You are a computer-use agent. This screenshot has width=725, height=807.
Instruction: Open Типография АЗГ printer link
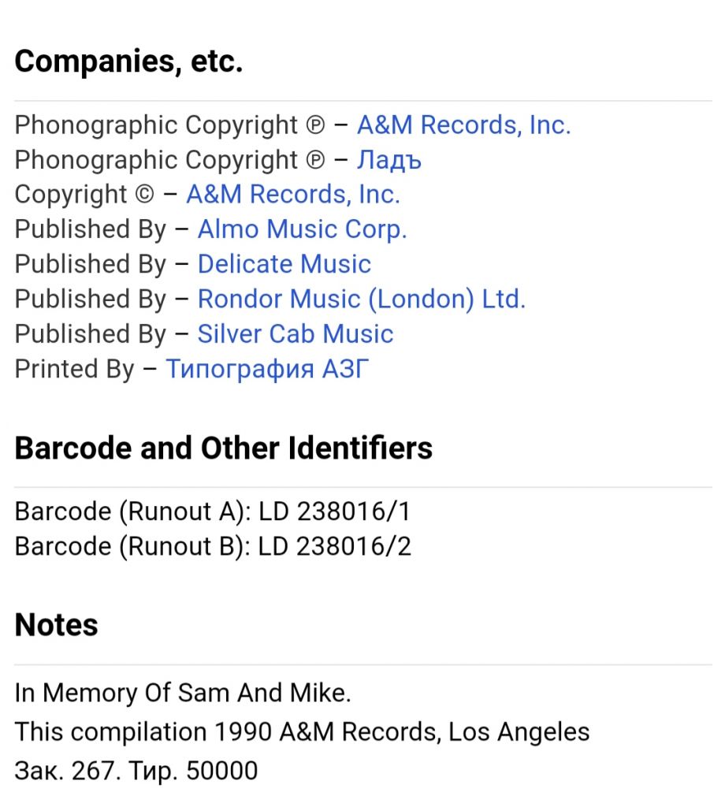[267, 369]
